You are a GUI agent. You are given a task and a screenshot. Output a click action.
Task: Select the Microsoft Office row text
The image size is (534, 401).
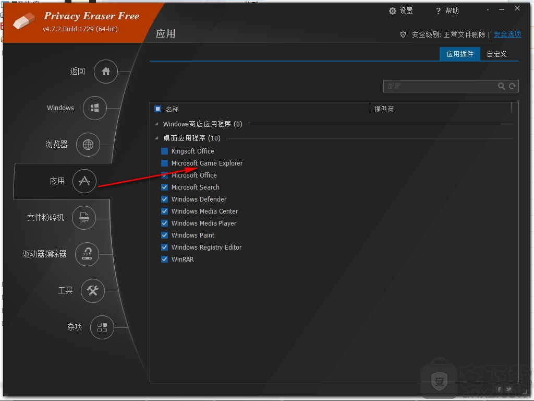click(x=194, y=175)
